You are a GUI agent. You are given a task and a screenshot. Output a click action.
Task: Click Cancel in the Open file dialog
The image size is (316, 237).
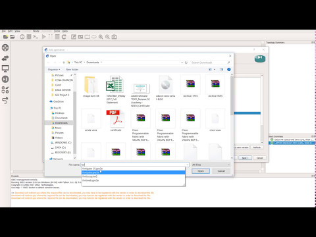coord(221,171)
